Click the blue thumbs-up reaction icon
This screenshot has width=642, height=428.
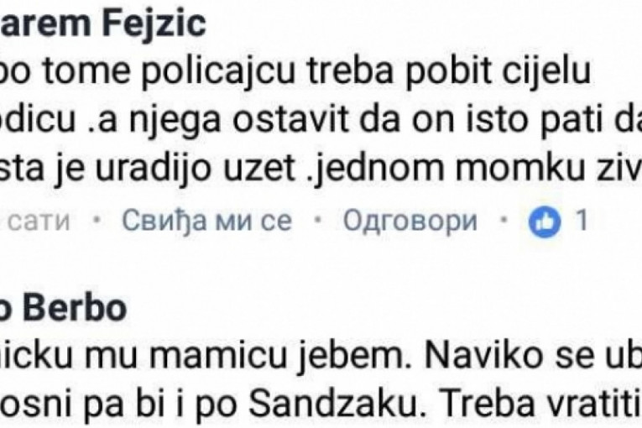pos(545,222)
